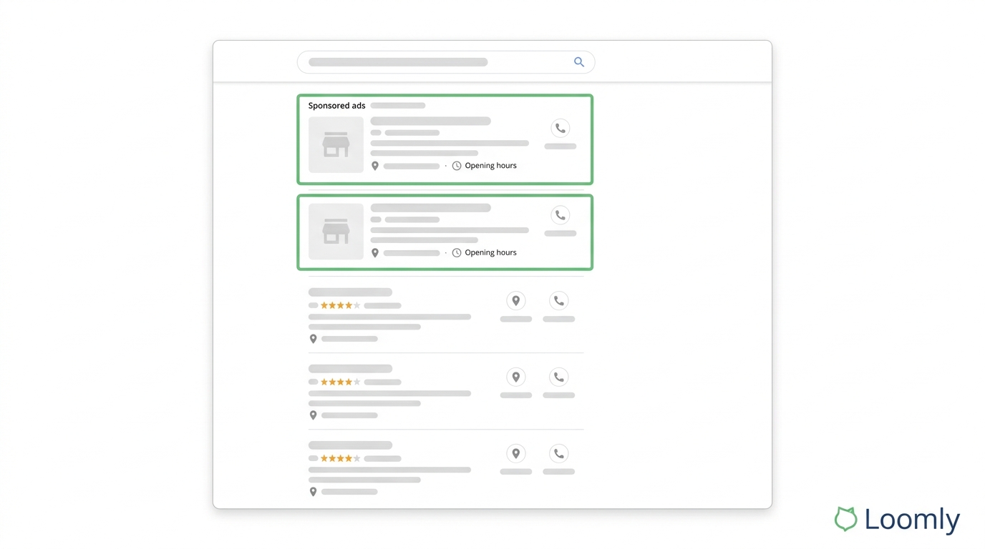Click location pin in second sponsored ad
Viewport: 985px width, 549px height.
coord(374,253)
